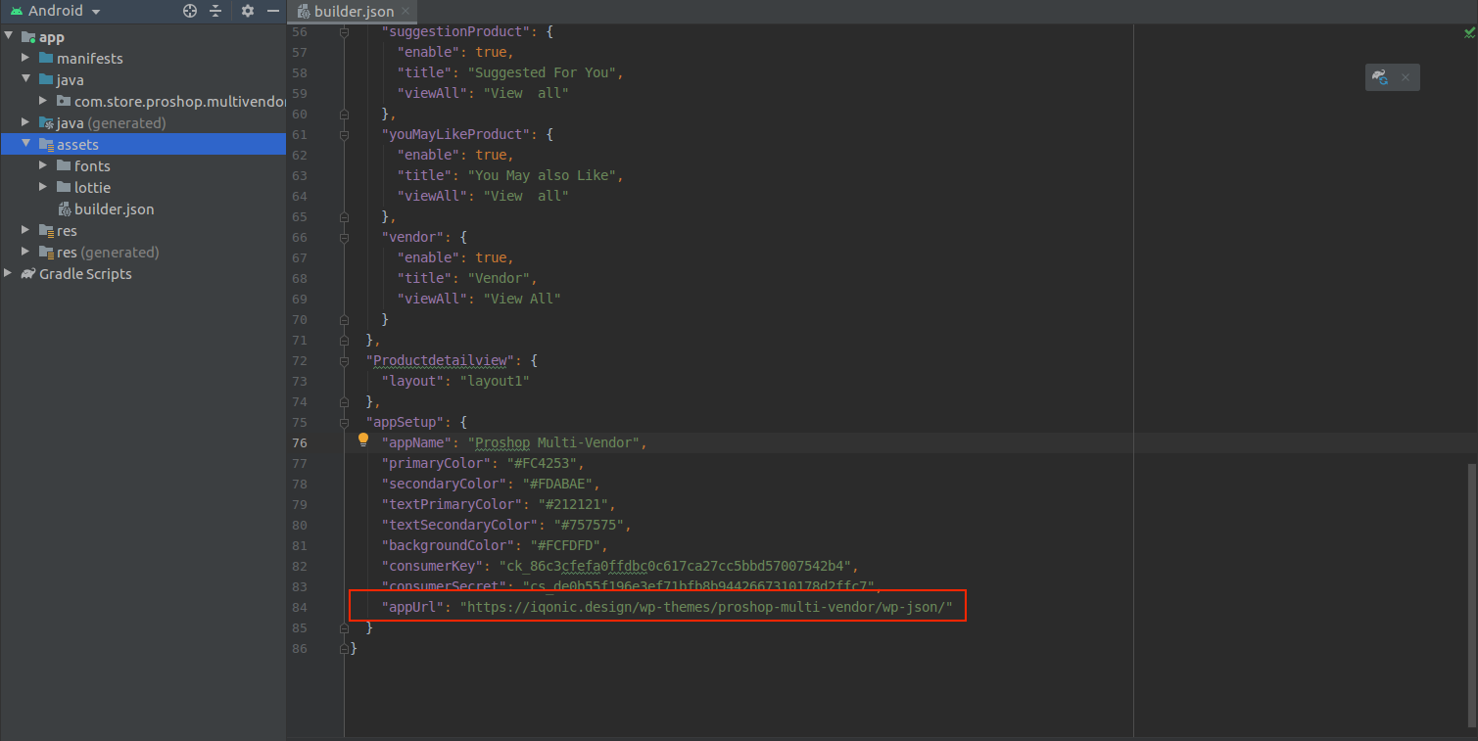The image size is (1478, 741).
Task: Hide the project panel with minus icon
Action: pyautogui.click(x=273, y=11)
